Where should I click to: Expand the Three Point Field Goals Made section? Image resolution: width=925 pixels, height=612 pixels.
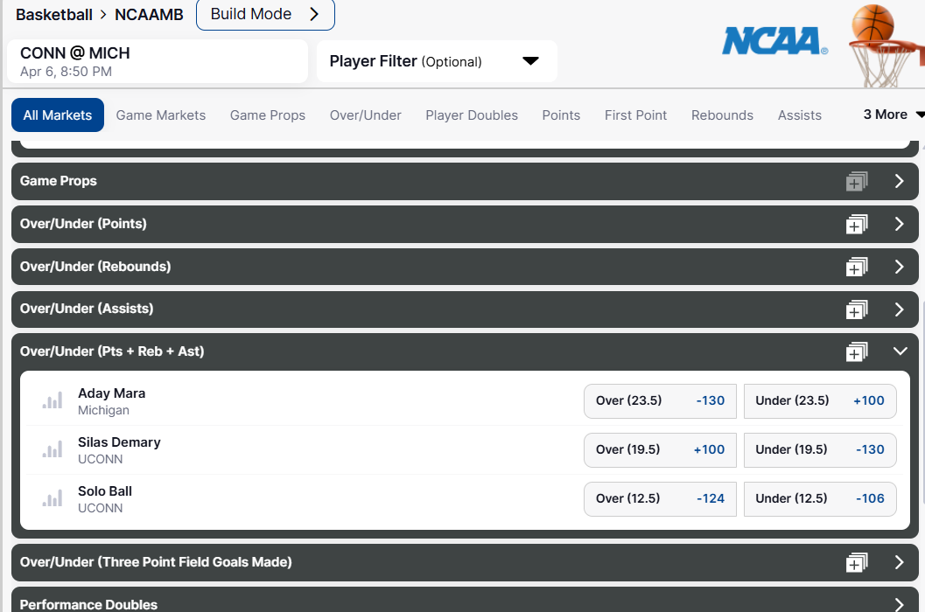tap(899, 562)
